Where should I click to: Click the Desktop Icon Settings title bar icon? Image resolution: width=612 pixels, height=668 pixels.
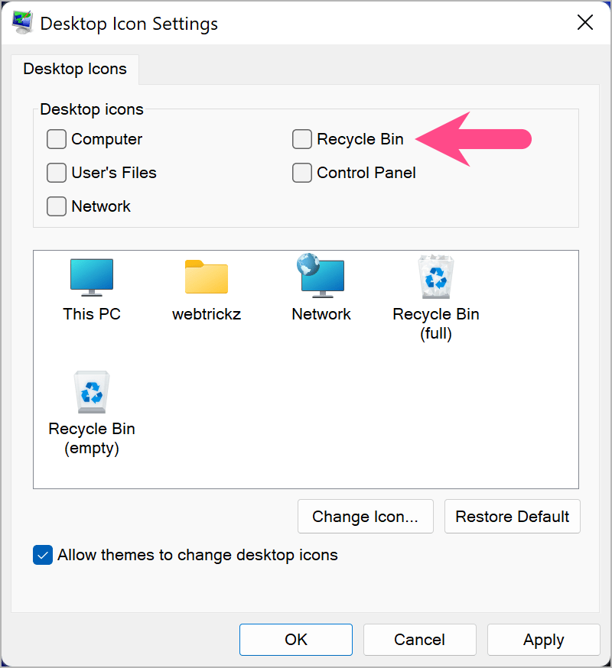(x=21, y=23)
